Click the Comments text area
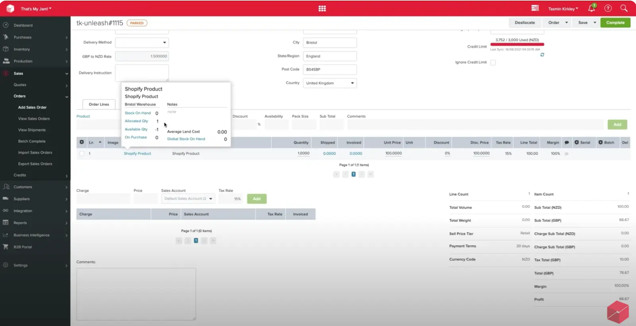636x326 pixels. [x=136, y=294]
